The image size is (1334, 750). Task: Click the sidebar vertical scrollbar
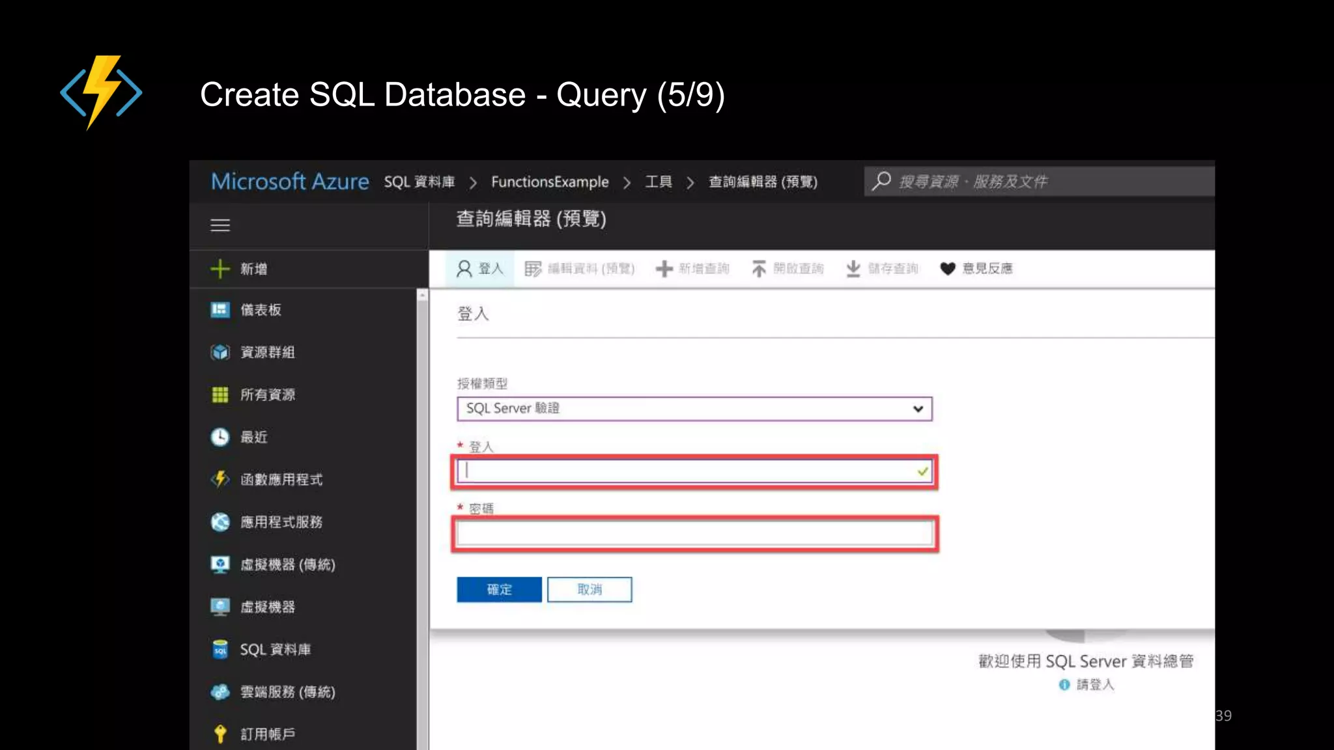coord(423,520)
